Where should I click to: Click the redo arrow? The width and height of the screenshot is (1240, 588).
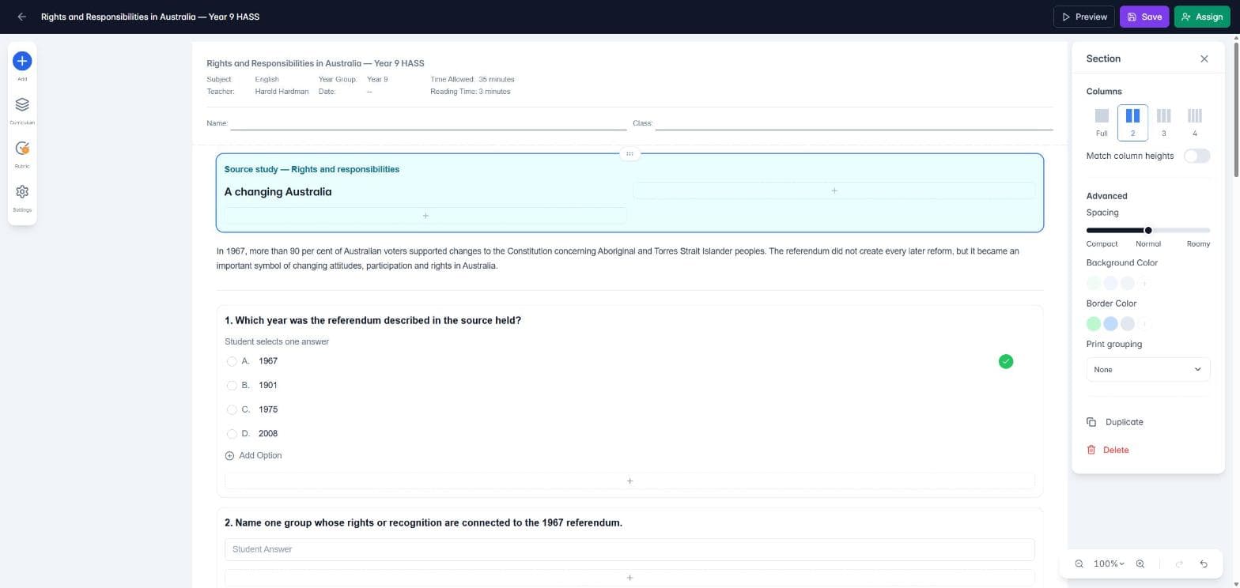[x=1179, y=563]
